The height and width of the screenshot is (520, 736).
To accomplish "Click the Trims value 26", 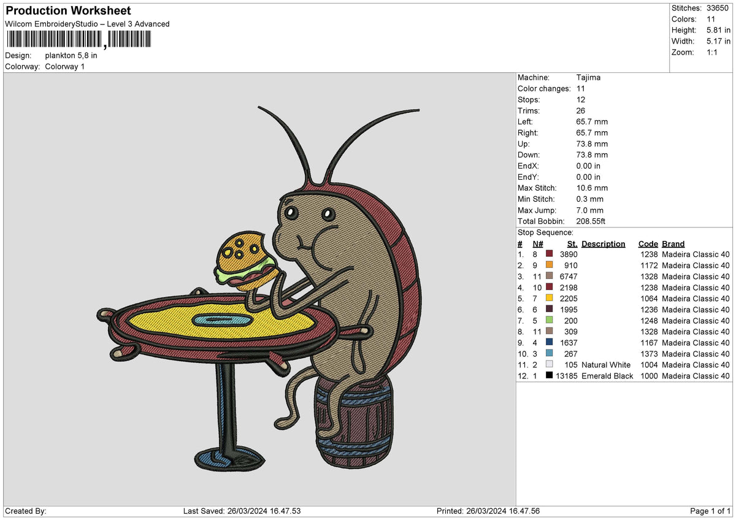I will coord(581,110).
